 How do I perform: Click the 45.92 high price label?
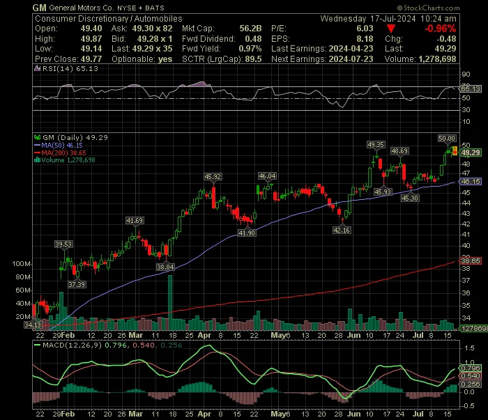[x=213, y=177]
